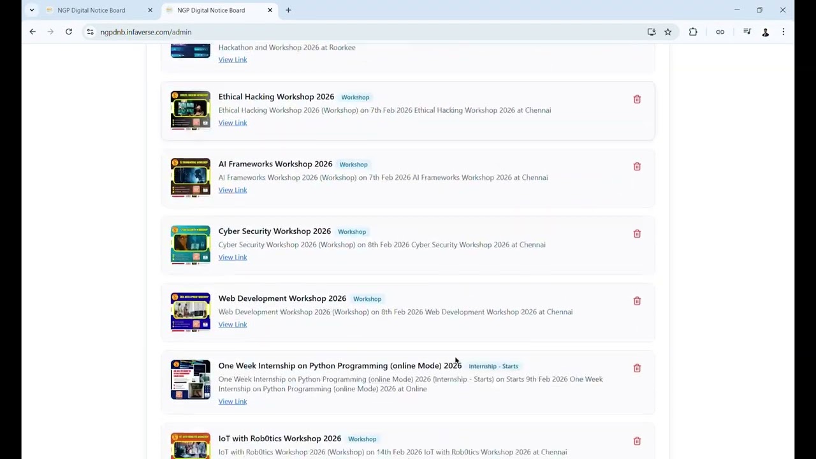816x459 pixels.
Task: Open Cyber Security Workshop poster thumbnail
Action: (191, 245)
